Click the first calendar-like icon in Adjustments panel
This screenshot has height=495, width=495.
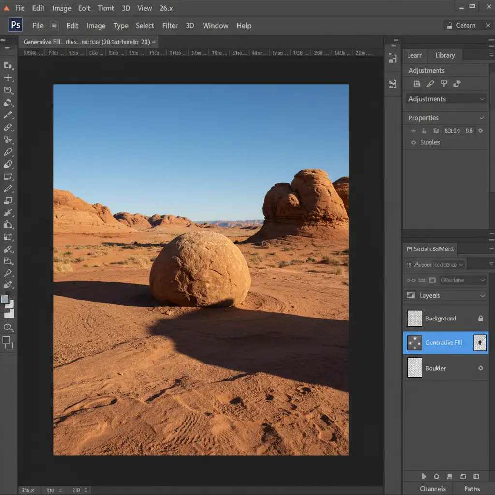(417, 84)
